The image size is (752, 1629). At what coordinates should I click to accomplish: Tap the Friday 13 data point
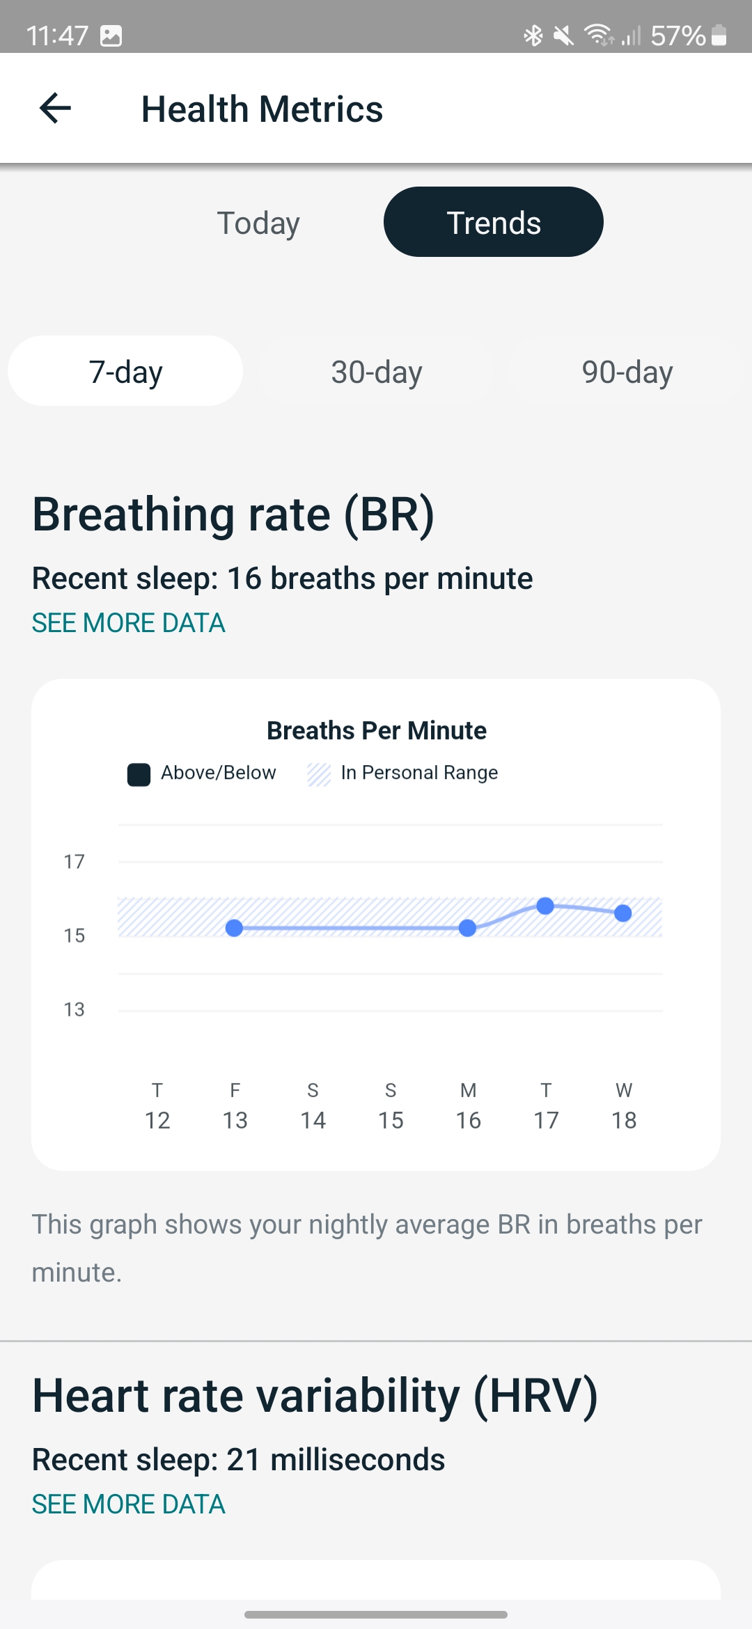click(235, 928)
